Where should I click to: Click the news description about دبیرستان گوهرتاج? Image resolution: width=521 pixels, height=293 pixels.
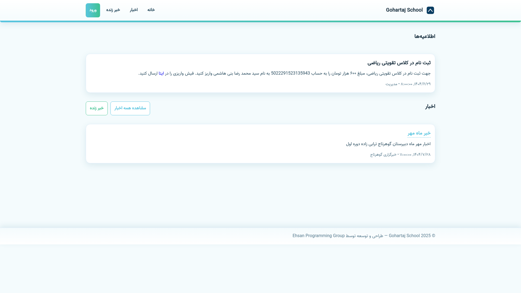click(388, 144)
